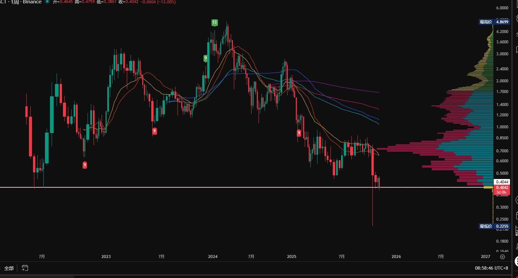Click the 7月 label between 2023 and 2024
Viewport: 518px width, 278px height.
[x=161, y=257]
